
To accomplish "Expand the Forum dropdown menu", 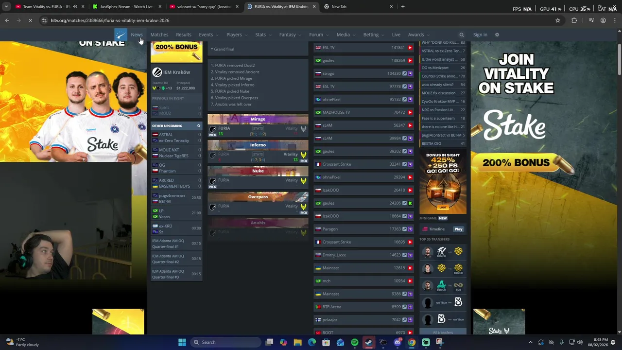I will 319,35.
